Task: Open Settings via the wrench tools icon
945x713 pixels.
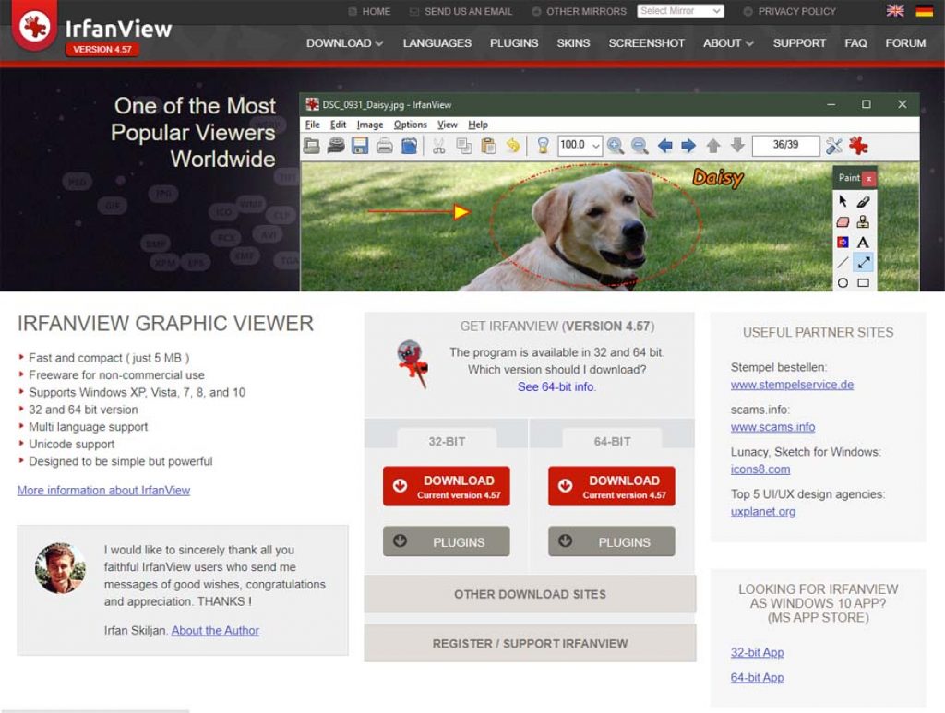Action: click(x=834, y=146)
